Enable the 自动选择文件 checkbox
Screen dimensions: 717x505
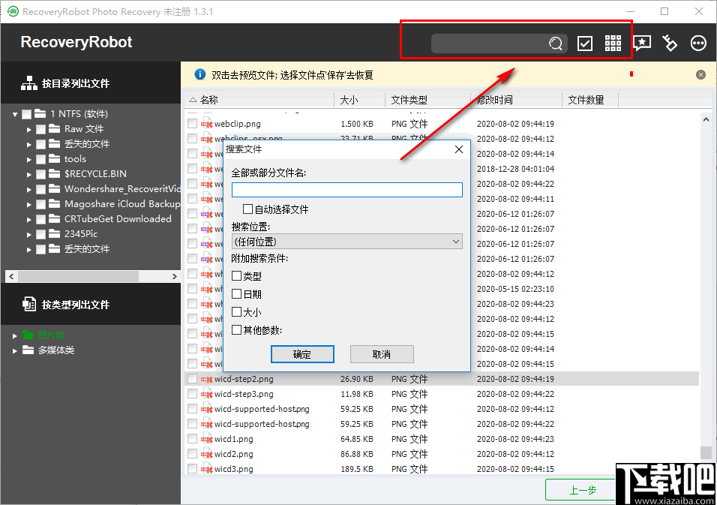[247, 209]
